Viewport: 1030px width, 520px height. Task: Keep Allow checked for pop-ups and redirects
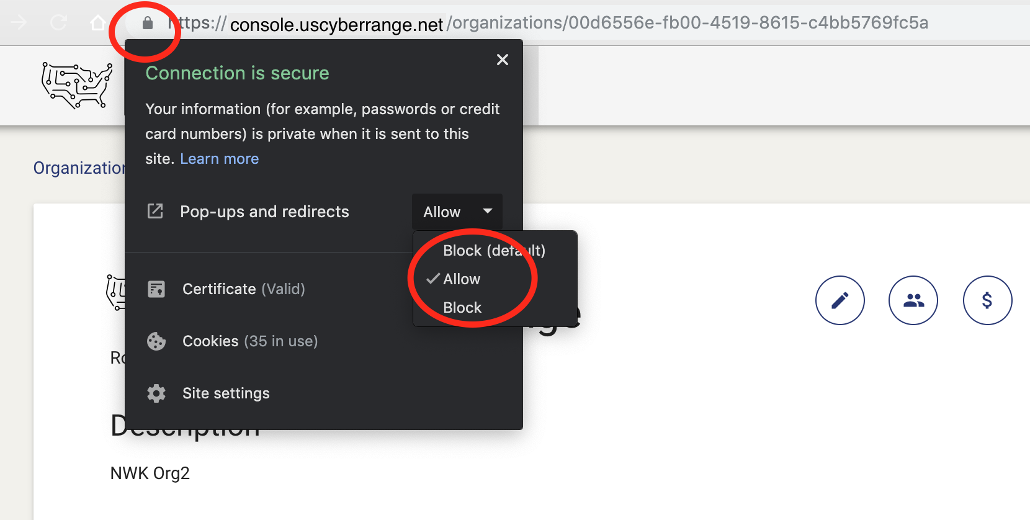click(462, 279)
